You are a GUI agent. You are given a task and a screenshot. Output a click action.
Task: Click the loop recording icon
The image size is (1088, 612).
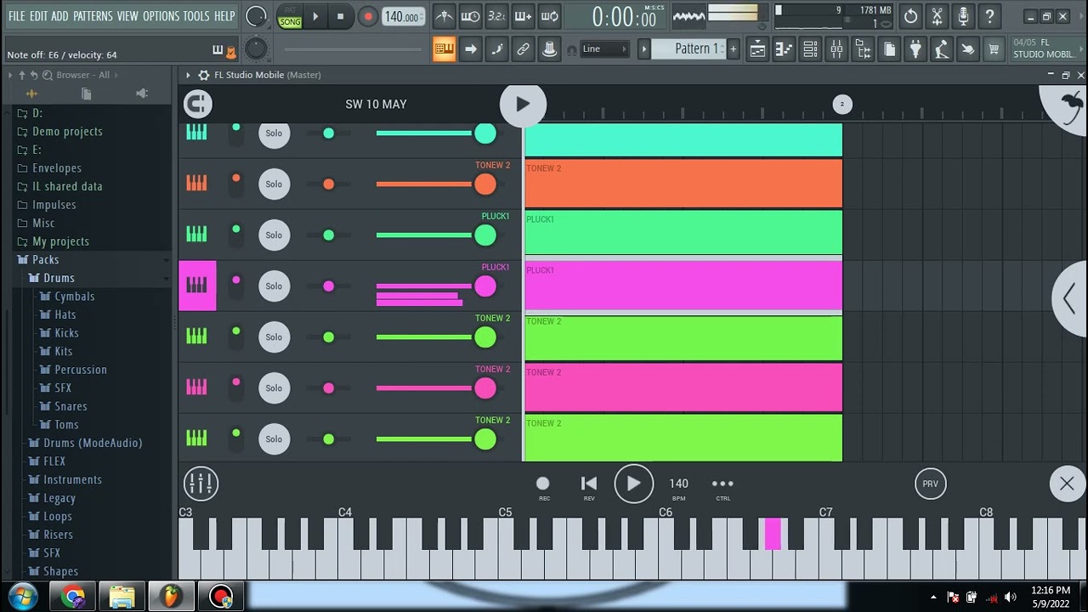pos(550,16)
